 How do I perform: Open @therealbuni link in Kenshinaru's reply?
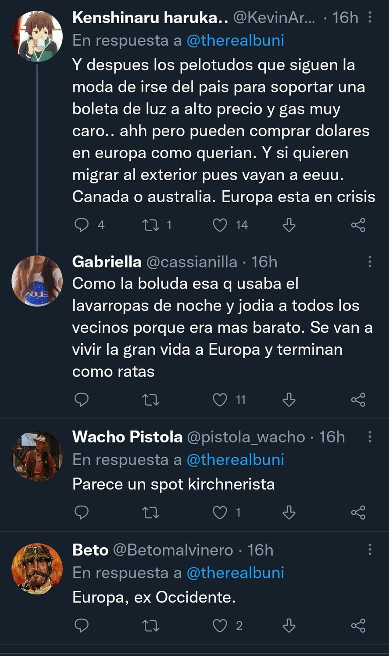[x=235, y=40]
